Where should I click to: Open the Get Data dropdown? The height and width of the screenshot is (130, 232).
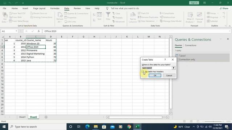click(5, 18)
